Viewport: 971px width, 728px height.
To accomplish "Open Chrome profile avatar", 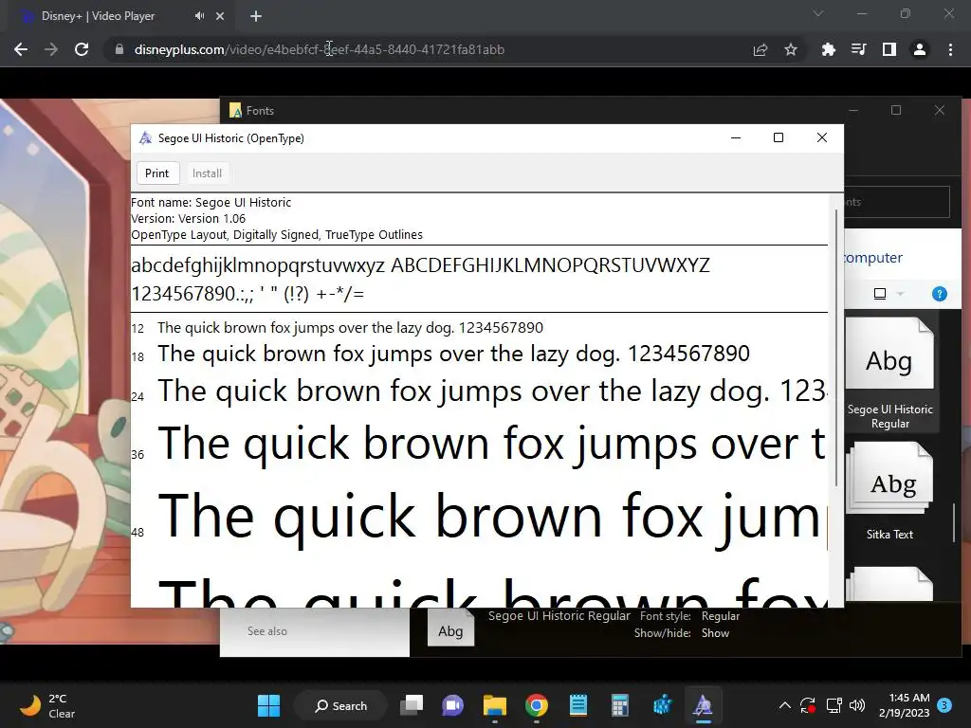I will coord(920,49).
